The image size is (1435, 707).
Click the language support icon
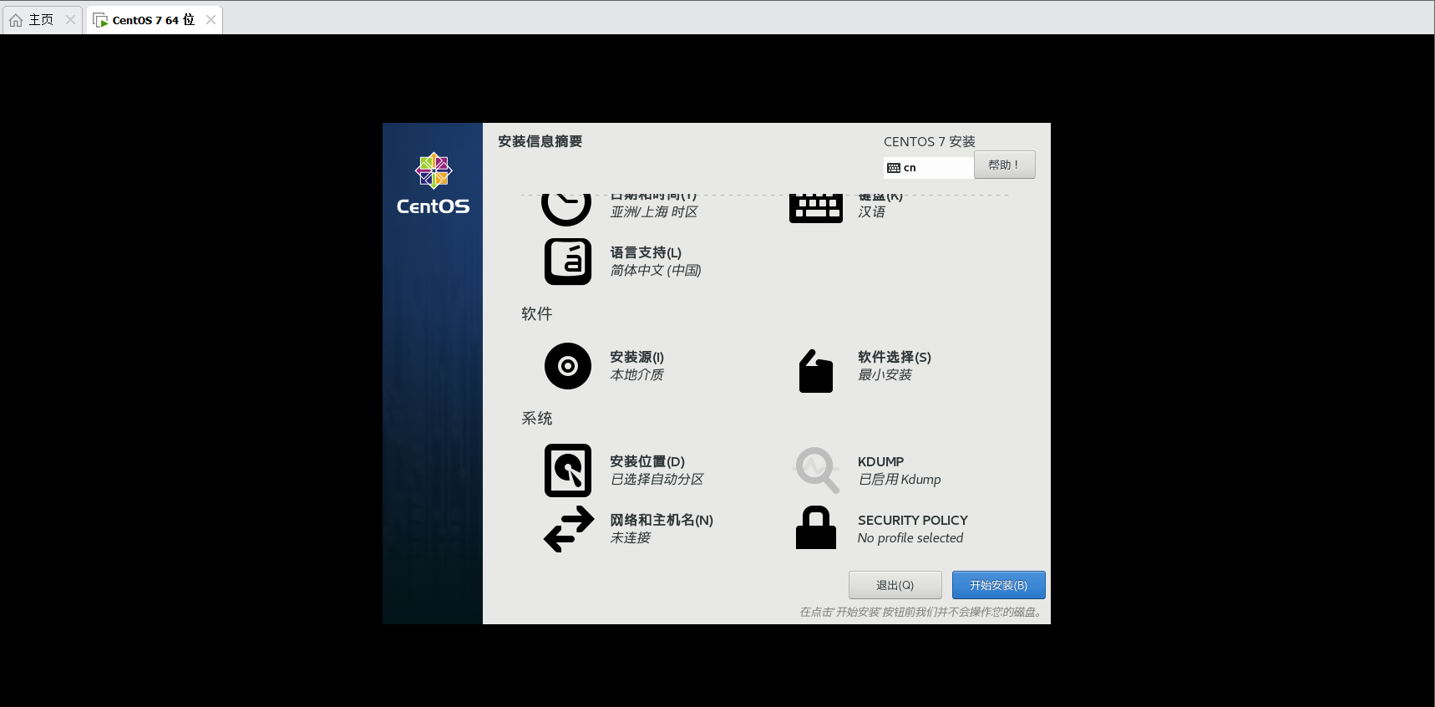coord(568,262)
